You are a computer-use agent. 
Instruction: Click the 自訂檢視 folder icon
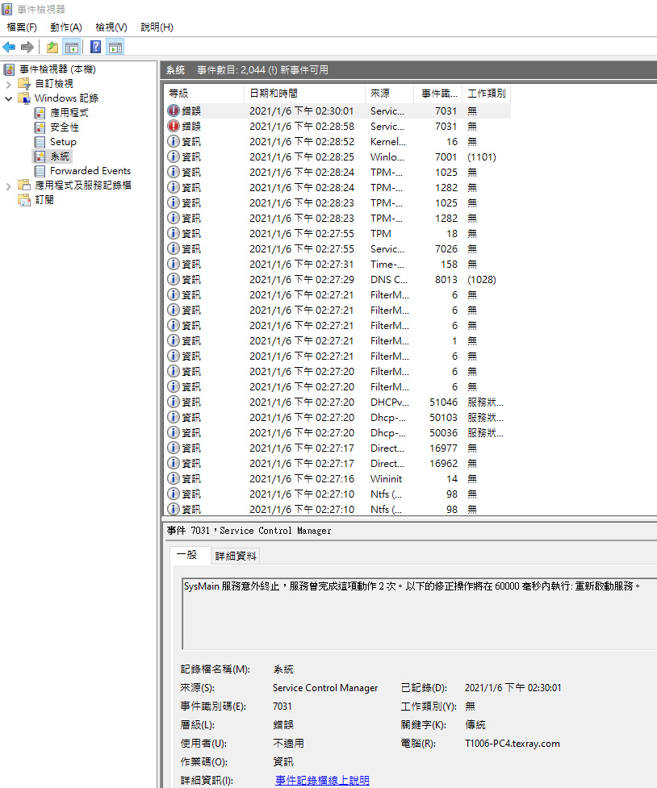pyautogui.click(x=24, y=84)
